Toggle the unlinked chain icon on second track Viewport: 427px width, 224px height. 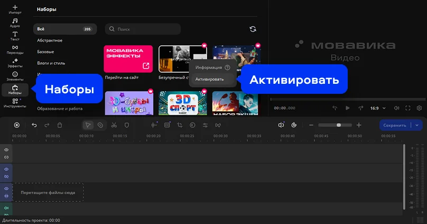(x=6, y=177)
